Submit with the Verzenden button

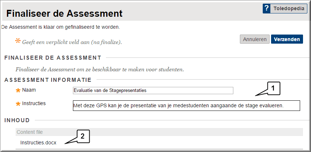(x=287, y=39)
